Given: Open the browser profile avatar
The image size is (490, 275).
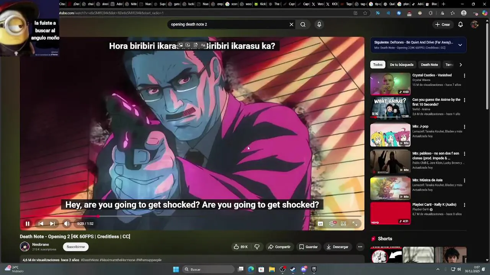Looking at the screenshot, I should (464, 13).
